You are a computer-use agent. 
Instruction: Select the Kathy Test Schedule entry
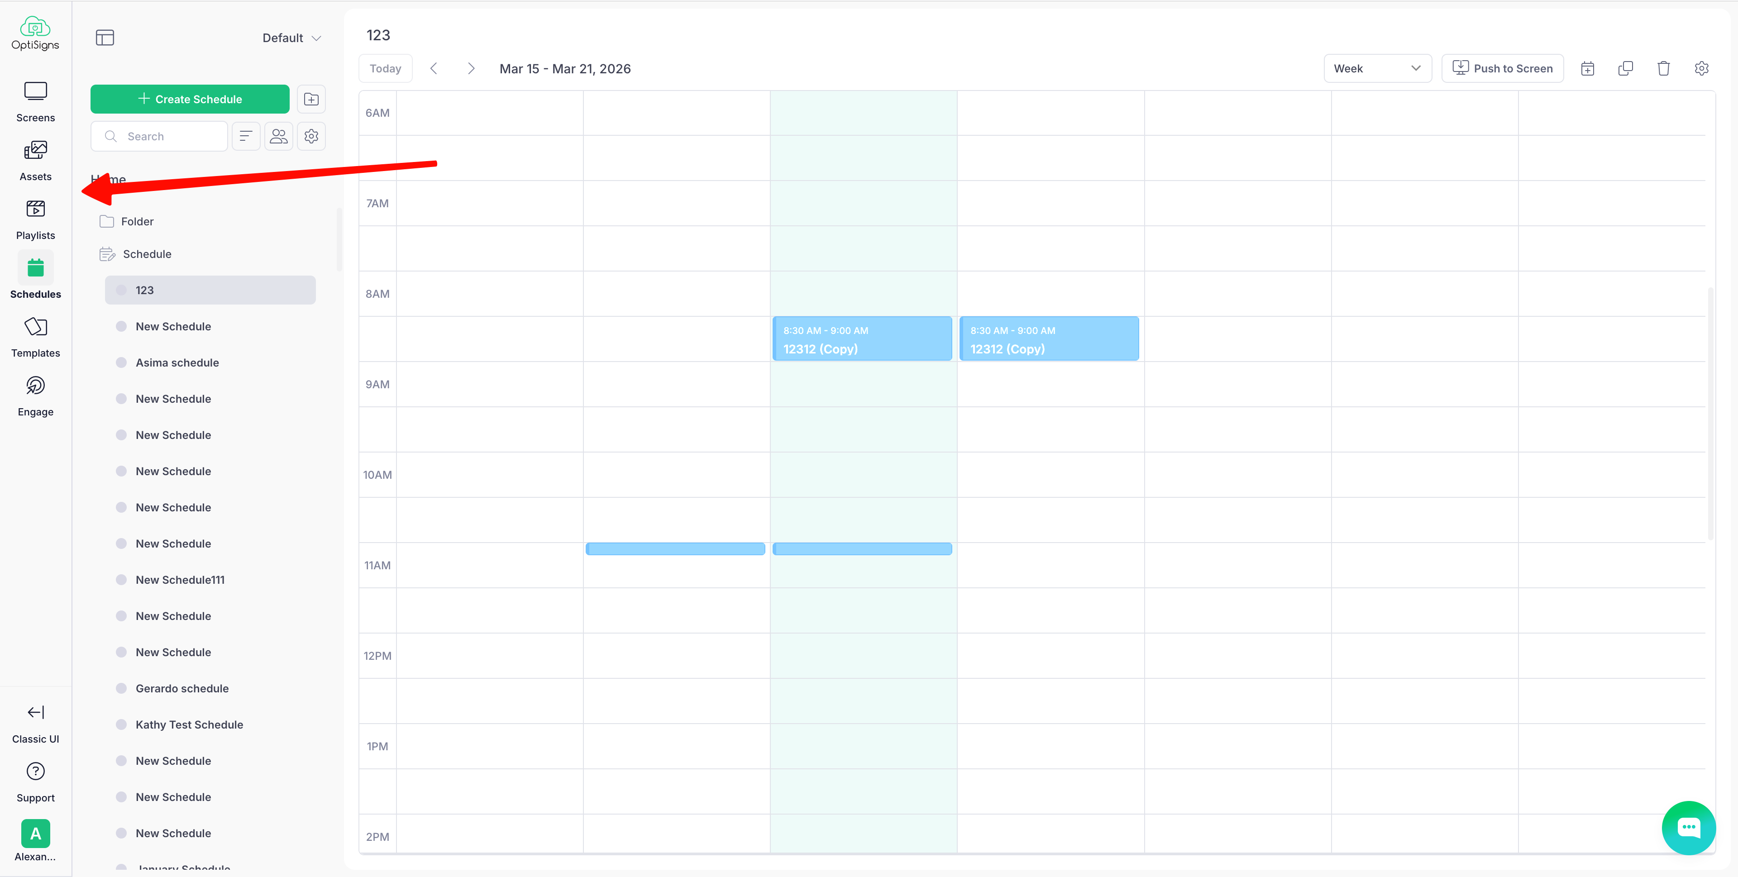189,724
